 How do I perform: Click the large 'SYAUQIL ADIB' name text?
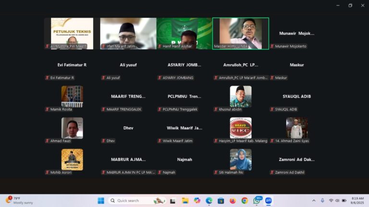297,97
